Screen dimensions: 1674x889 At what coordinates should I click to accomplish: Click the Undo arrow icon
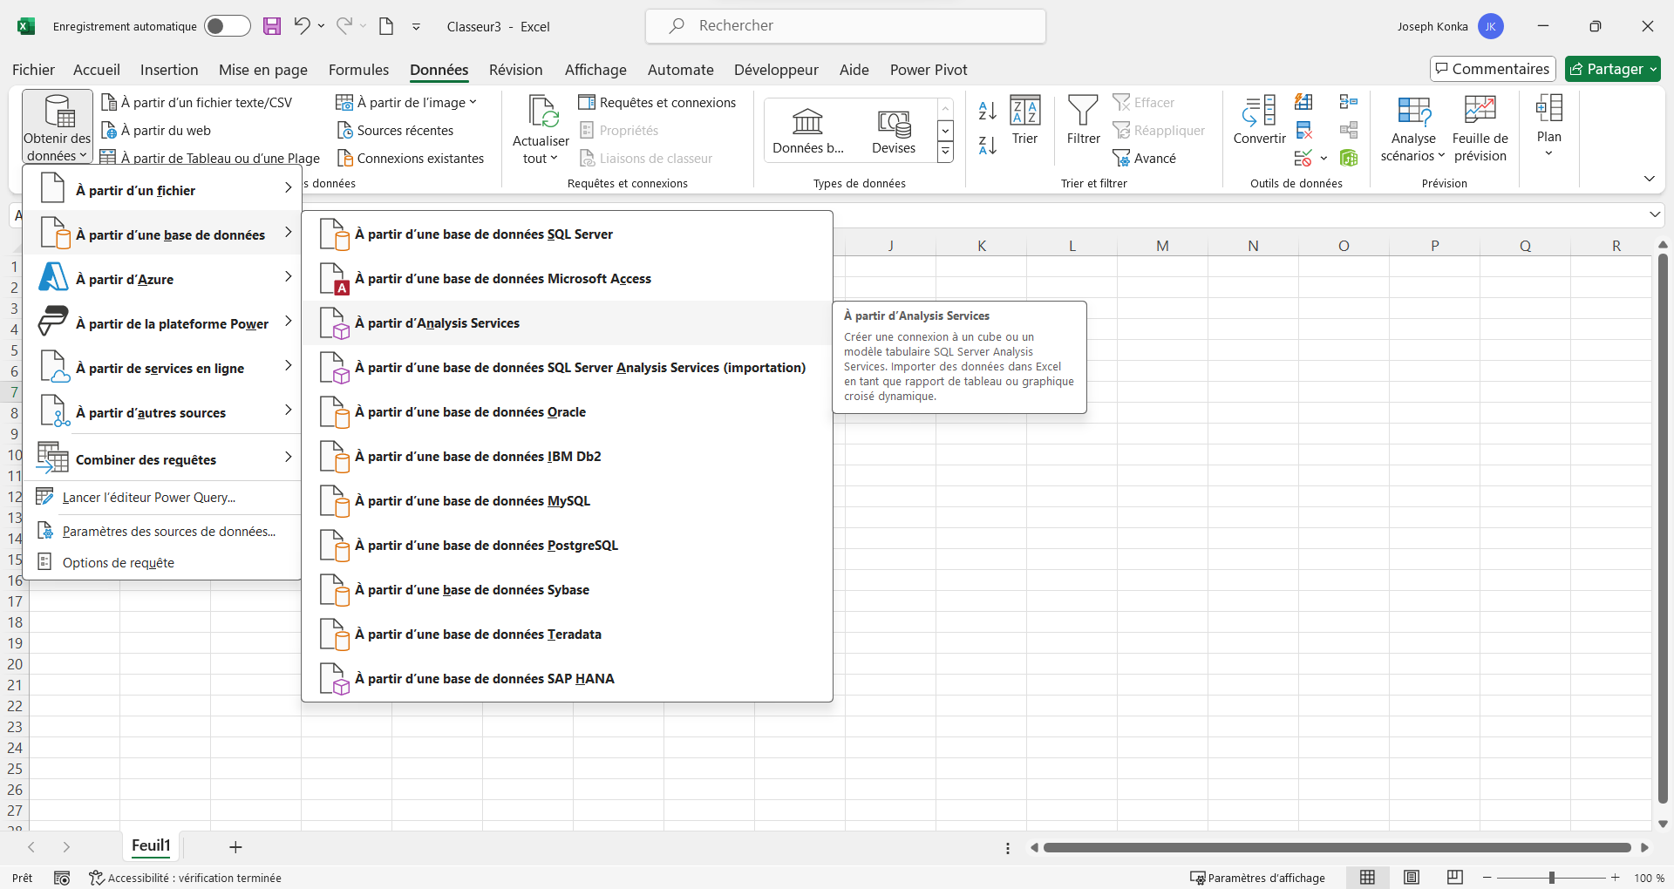point(302,26)
